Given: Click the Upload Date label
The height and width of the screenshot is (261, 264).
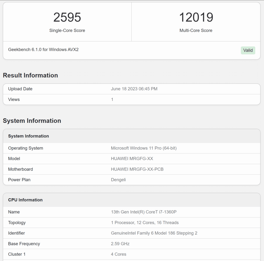Looking at the screenshot, I should click(x=20, y=89).
